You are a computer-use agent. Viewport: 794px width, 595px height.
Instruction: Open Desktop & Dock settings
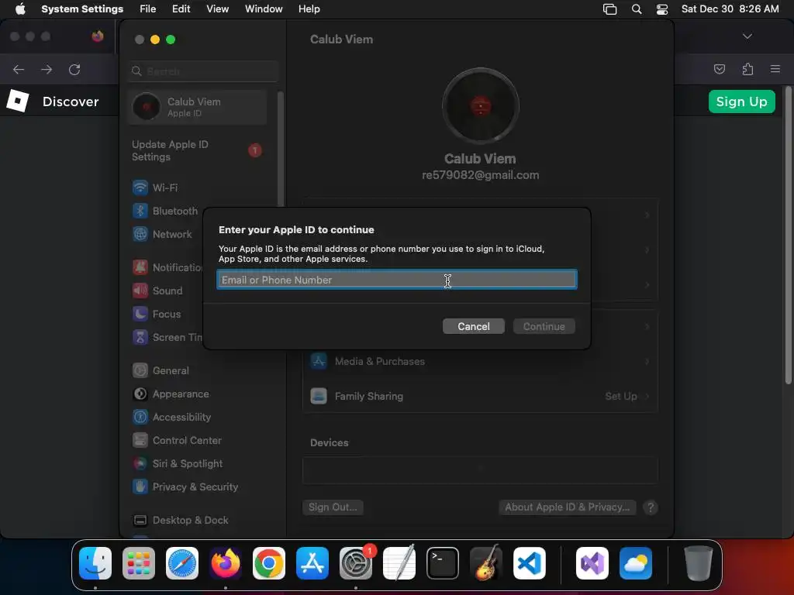tap(191, 520)
